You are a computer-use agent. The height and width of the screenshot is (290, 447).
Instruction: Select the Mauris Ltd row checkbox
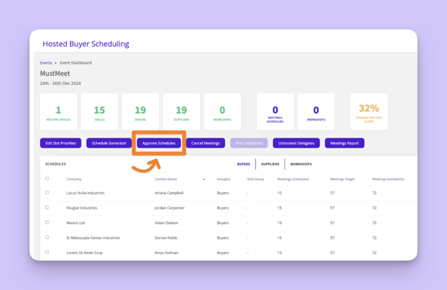(x=47, y=223)
